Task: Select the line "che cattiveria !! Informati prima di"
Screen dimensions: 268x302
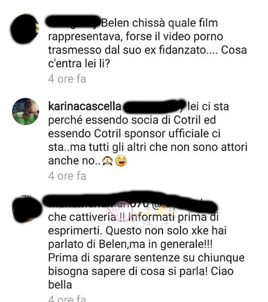Action: click(x=133, y=217)
